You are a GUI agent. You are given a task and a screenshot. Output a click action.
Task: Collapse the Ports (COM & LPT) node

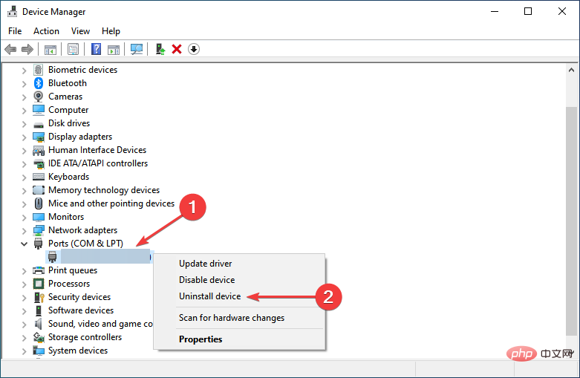24,244
